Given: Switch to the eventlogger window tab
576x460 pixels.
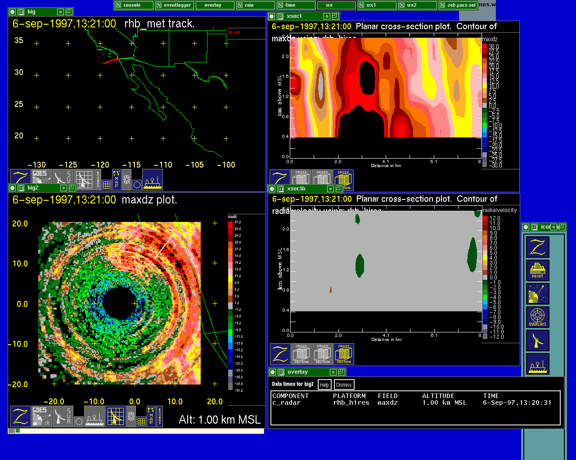Looking at the screenshot, I should 174,5.
